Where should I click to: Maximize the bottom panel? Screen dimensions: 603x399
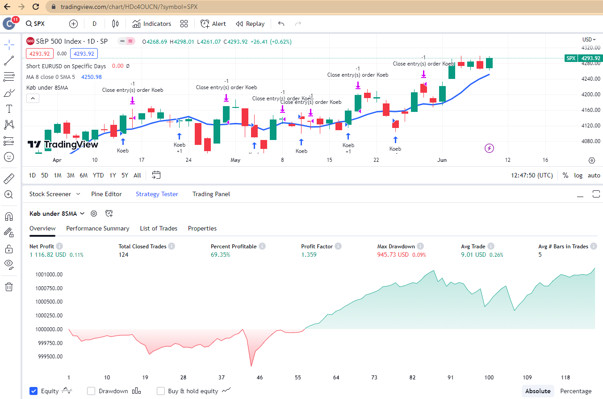(x=596, y=194)
